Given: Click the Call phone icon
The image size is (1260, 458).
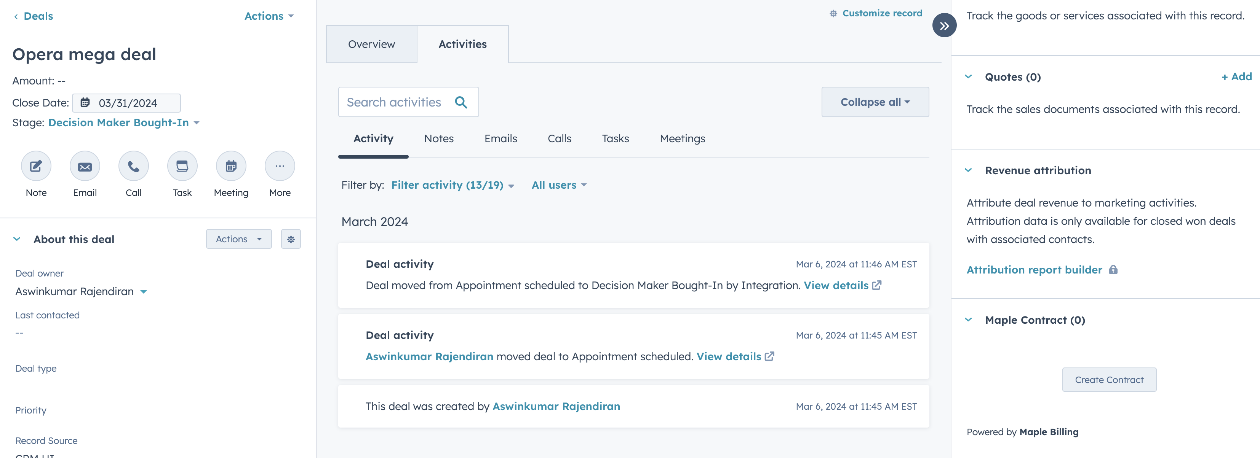Looking at the screenshot, I should 133,166.
